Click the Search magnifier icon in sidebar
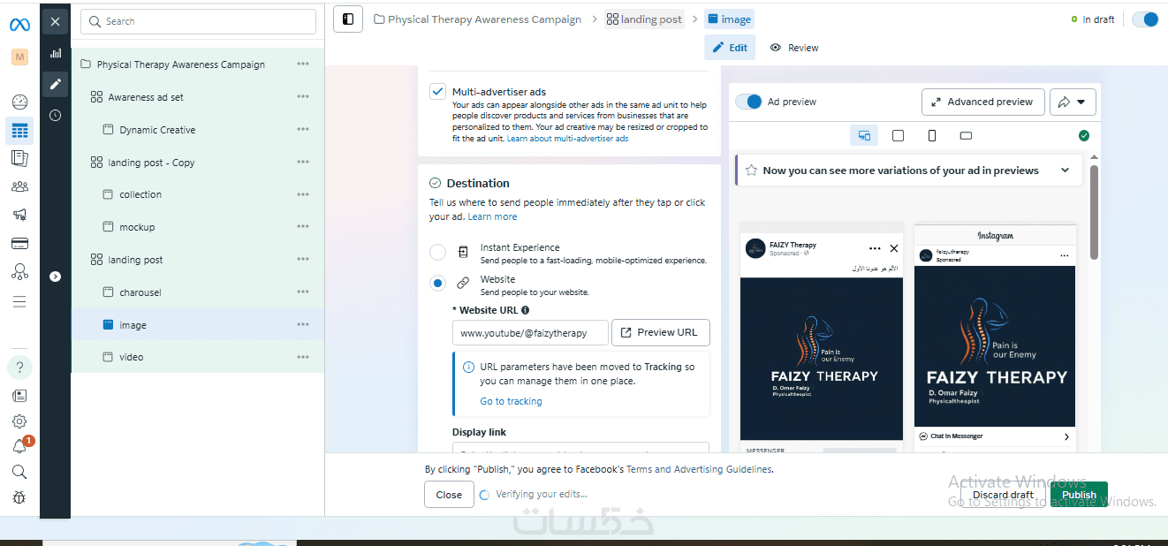Screen dimensions: 1168x546 (x=19, y=472)
